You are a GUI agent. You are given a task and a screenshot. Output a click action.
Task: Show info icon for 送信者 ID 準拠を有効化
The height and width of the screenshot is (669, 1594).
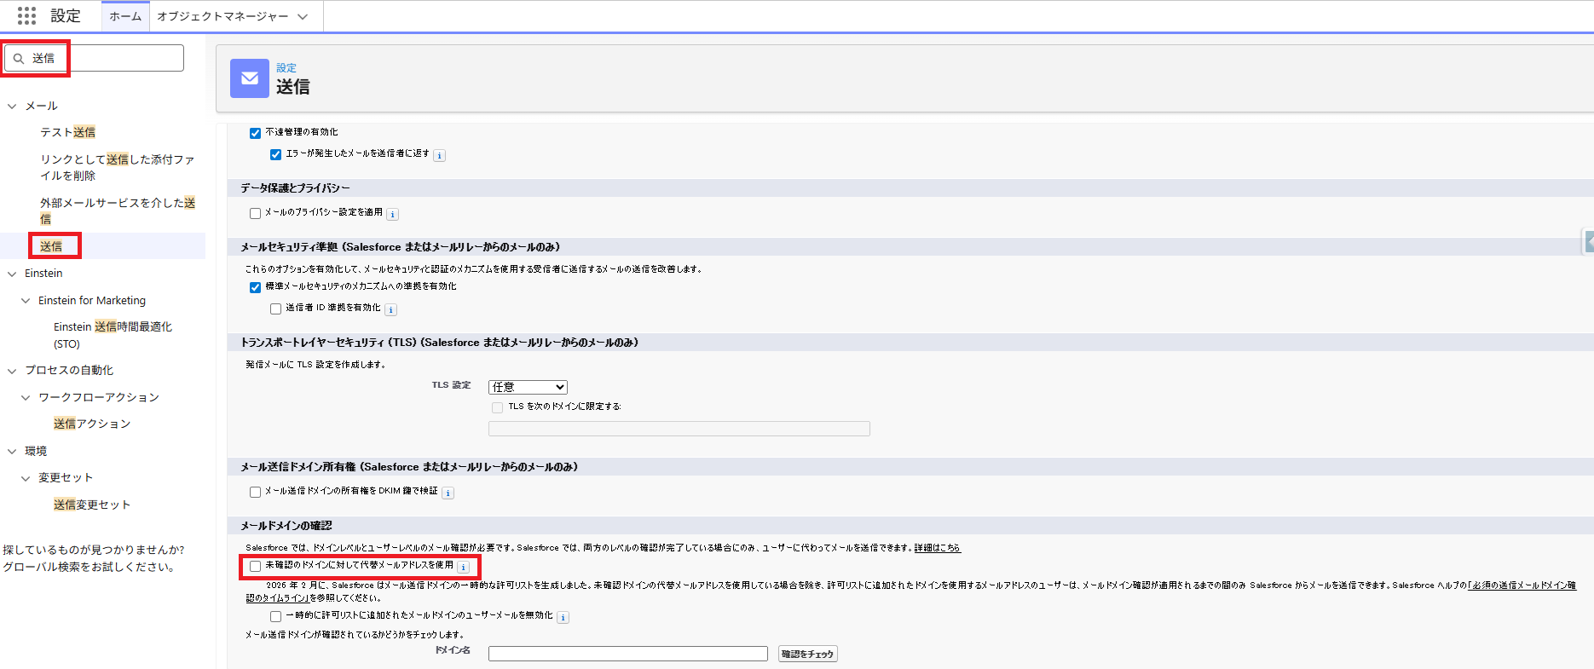[391, 309]
